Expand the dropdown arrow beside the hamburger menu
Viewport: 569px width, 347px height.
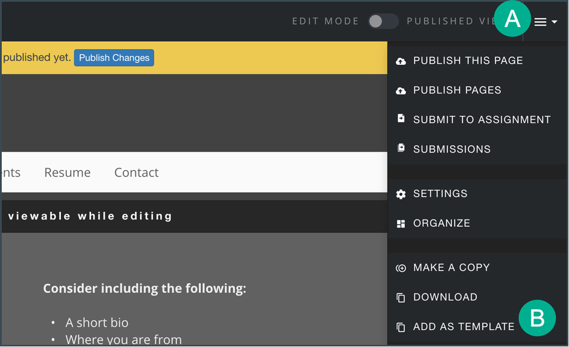point(554,23)
